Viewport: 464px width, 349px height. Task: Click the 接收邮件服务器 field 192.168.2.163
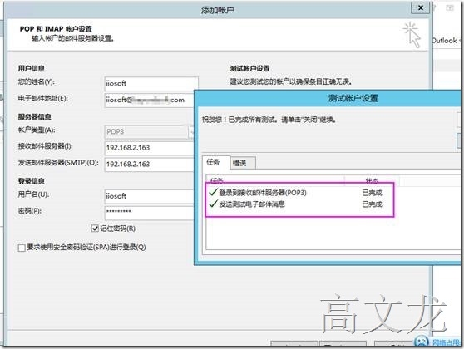pos(150,148)
